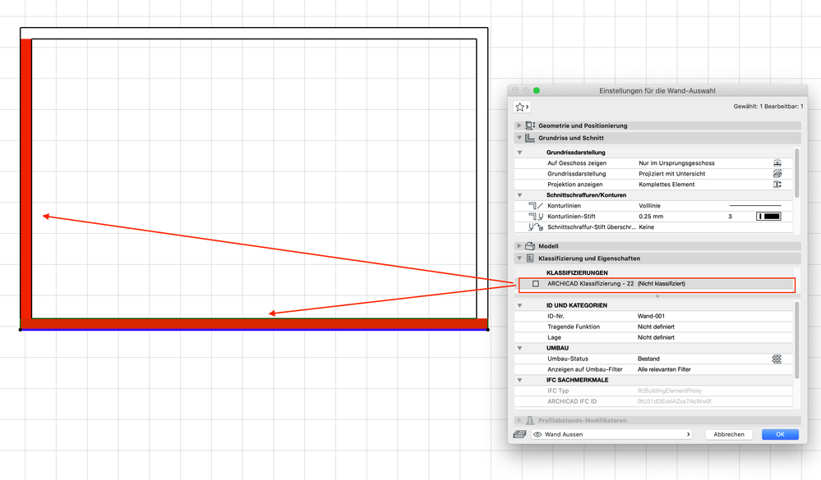Viewport: 821px width, 480px height.
Task: Click the Projektion anzeigen element icon
Action: pos(777,184)
